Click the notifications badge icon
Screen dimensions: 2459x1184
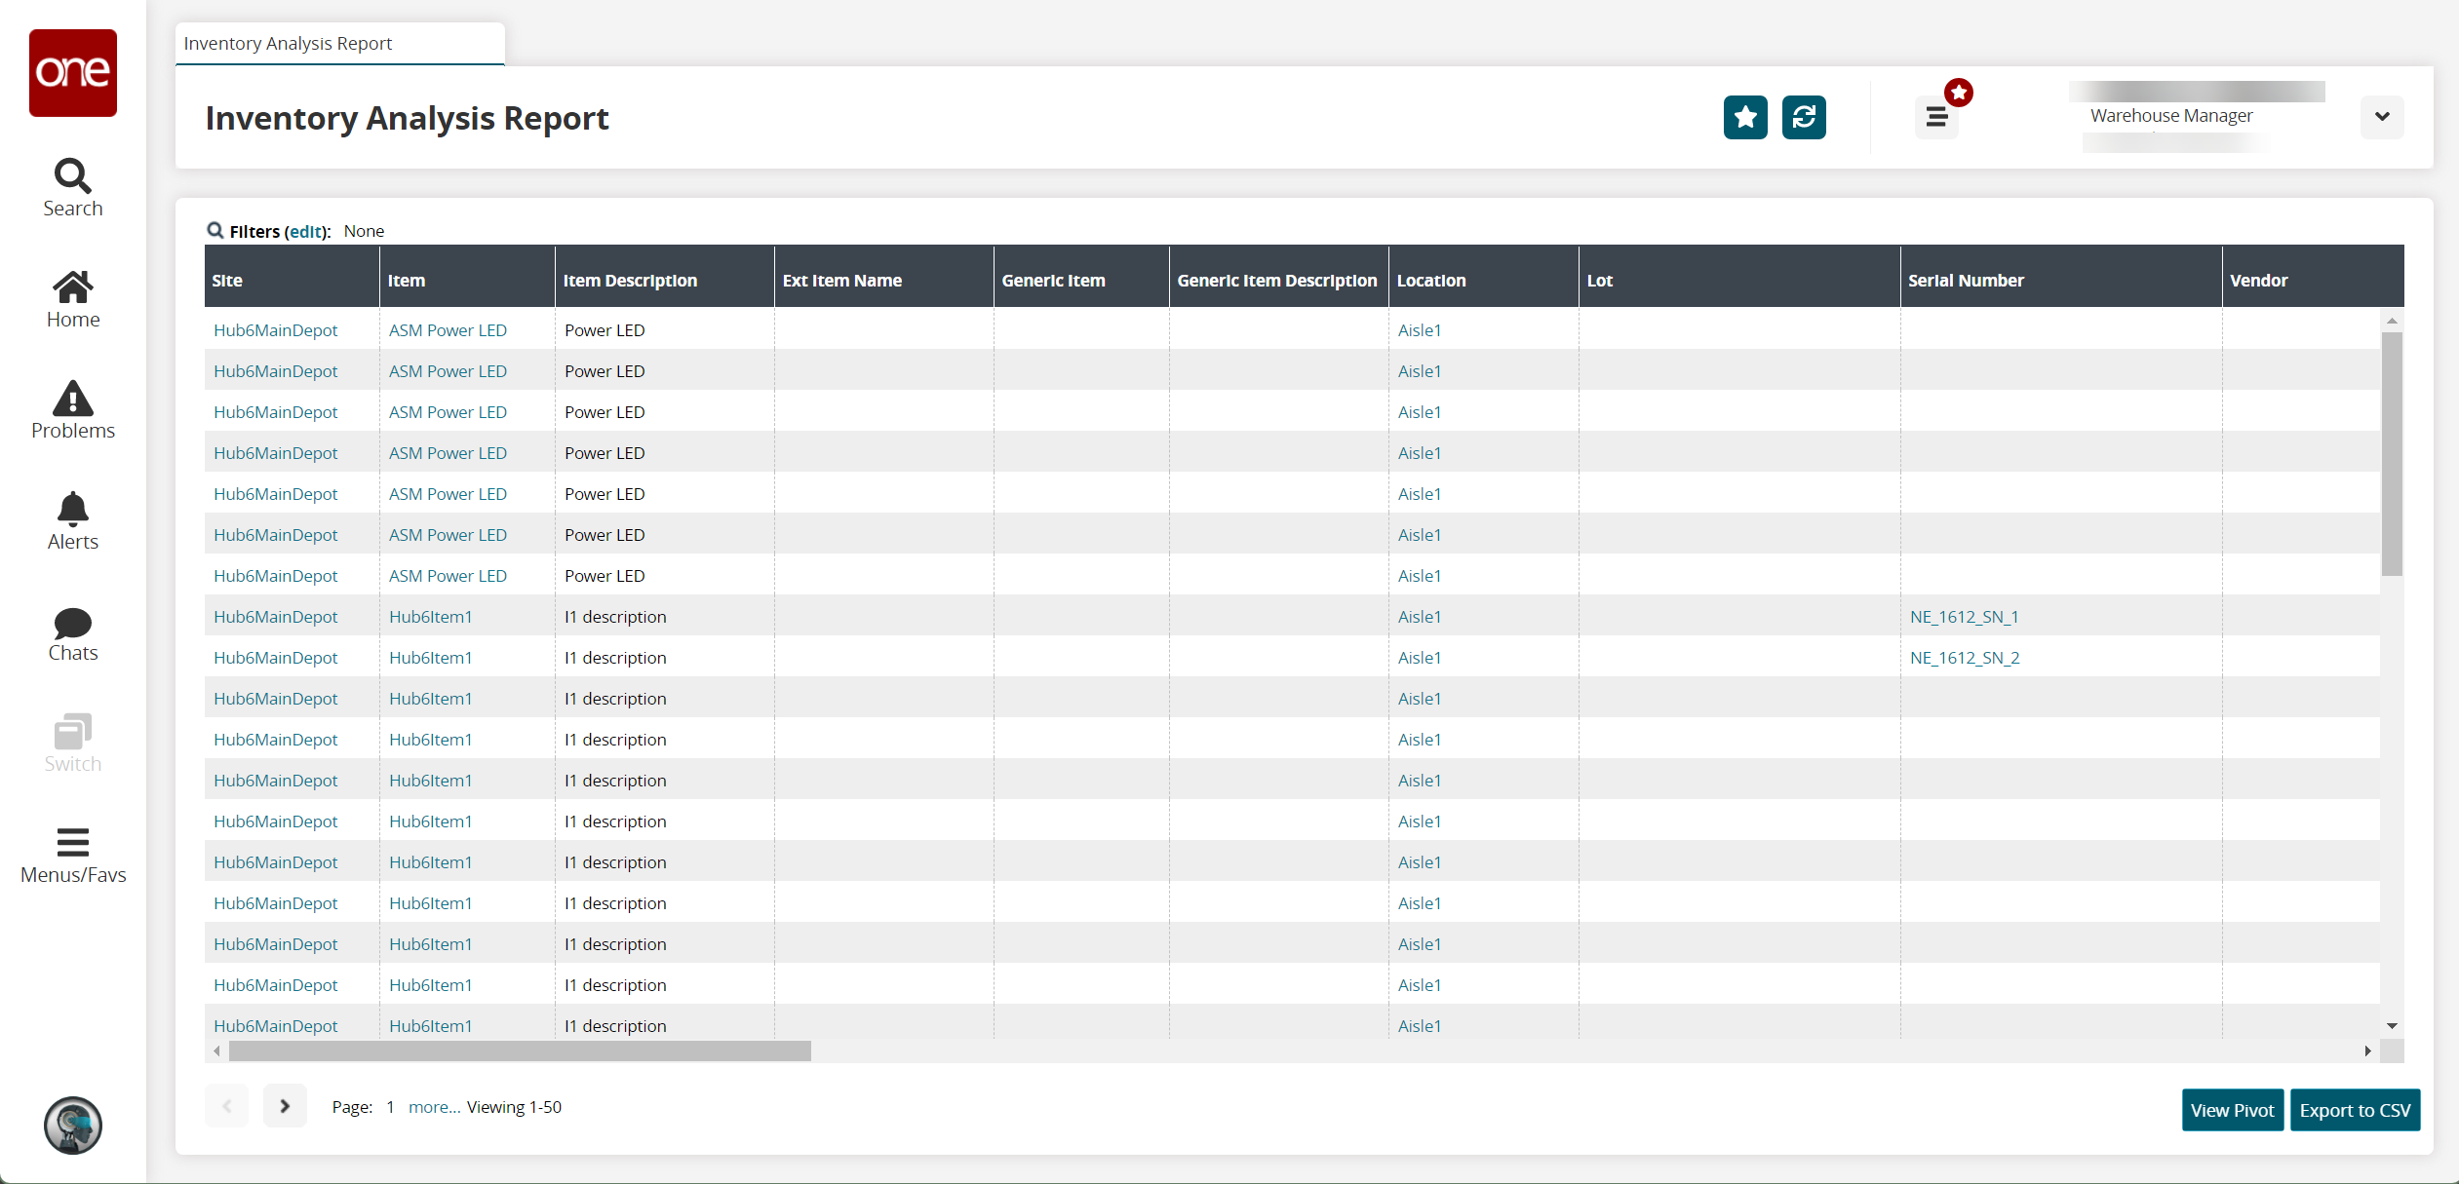(x=1959, y=91)
